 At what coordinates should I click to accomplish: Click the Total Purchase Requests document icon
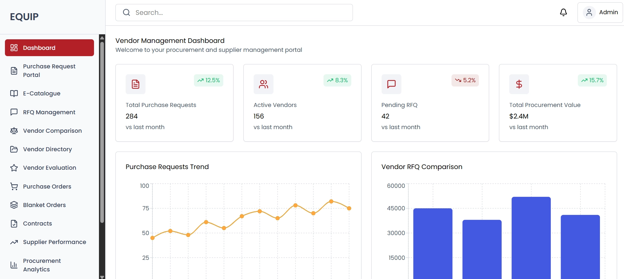point(136,84)
